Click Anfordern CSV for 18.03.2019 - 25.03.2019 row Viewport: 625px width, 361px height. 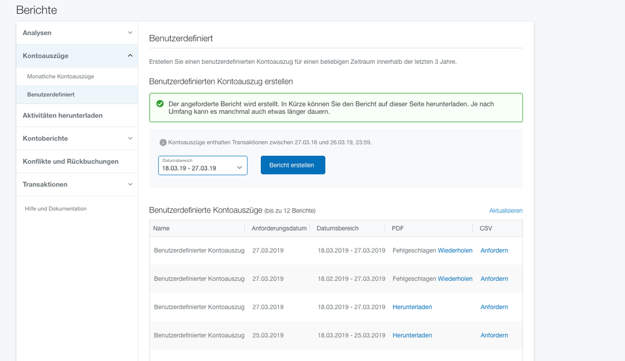pyautogui.click(x=494, y=335)
